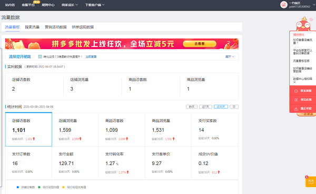Open help question 数据中心指标释义

tap(302, 80)
